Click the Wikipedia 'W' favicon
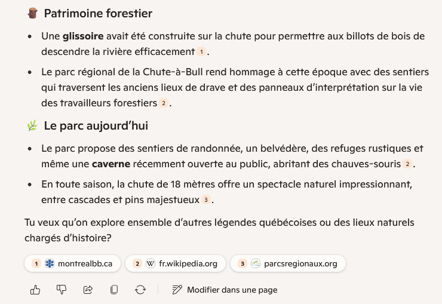Image resolution: width=442 pixels, height=304 pixels. click(151, 263)
